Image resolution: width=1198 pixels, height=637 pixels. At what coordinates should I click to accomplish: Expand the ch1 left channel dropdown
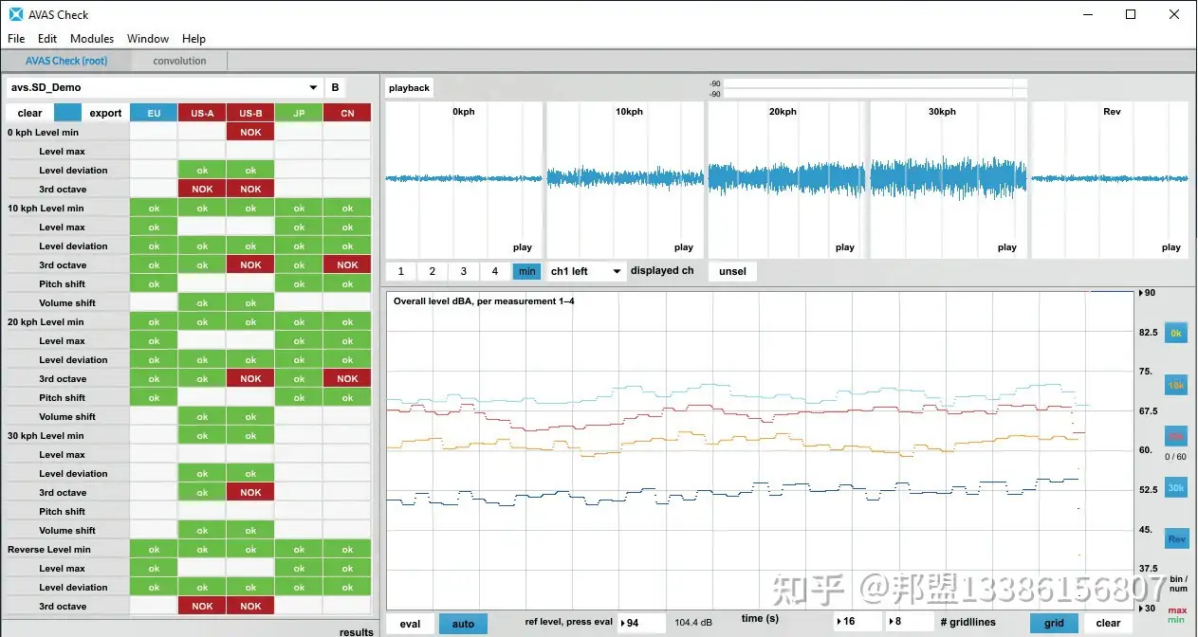pyautogui.click(x=587, y=271)
